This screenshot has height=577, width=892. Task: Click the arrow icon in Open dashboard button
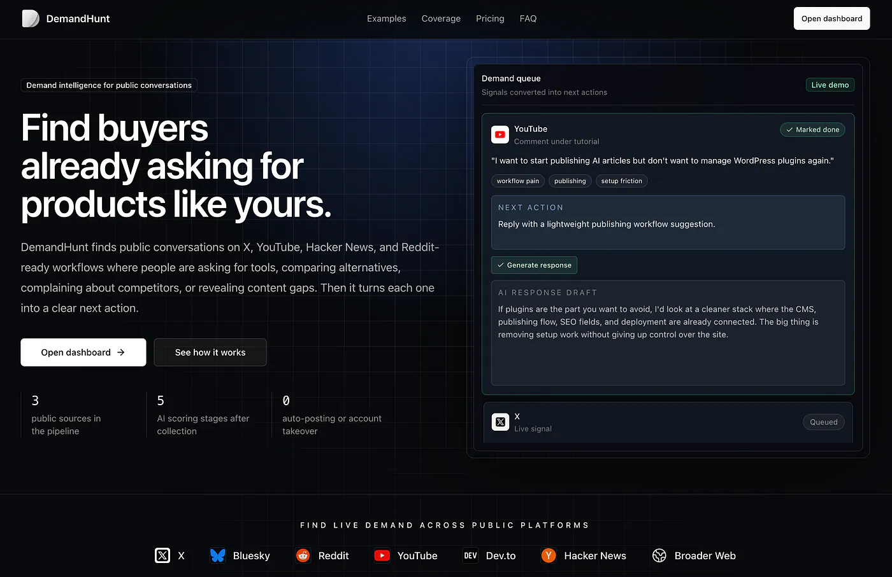tap(121, 352)
